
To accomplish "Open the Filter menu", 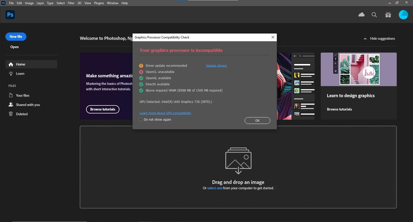I will pos(71,3).
